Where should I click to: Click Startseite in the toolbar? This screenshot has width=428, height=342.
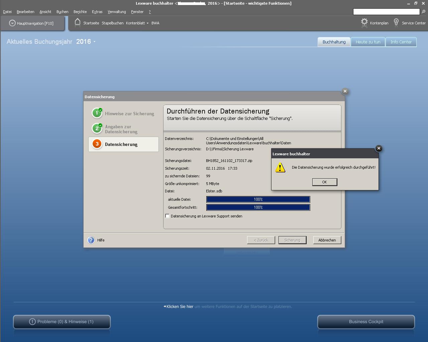[91, 23]
